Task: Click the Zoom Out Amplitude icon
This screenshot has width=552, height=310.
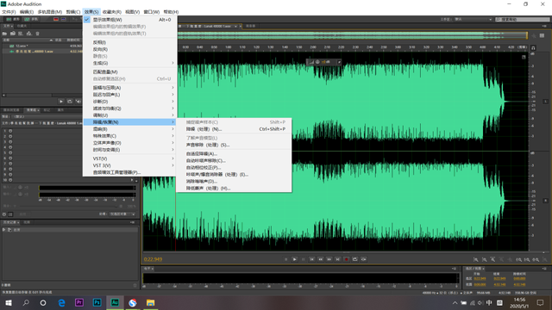Action: click(x=485, y=260)
